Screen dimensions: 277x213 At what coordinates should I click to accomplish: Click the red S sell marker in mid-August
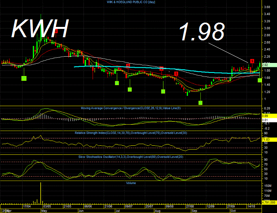[176, 74]
